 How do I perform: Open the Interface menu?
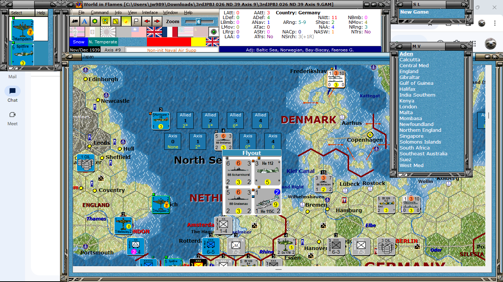(x=150, y=12)
